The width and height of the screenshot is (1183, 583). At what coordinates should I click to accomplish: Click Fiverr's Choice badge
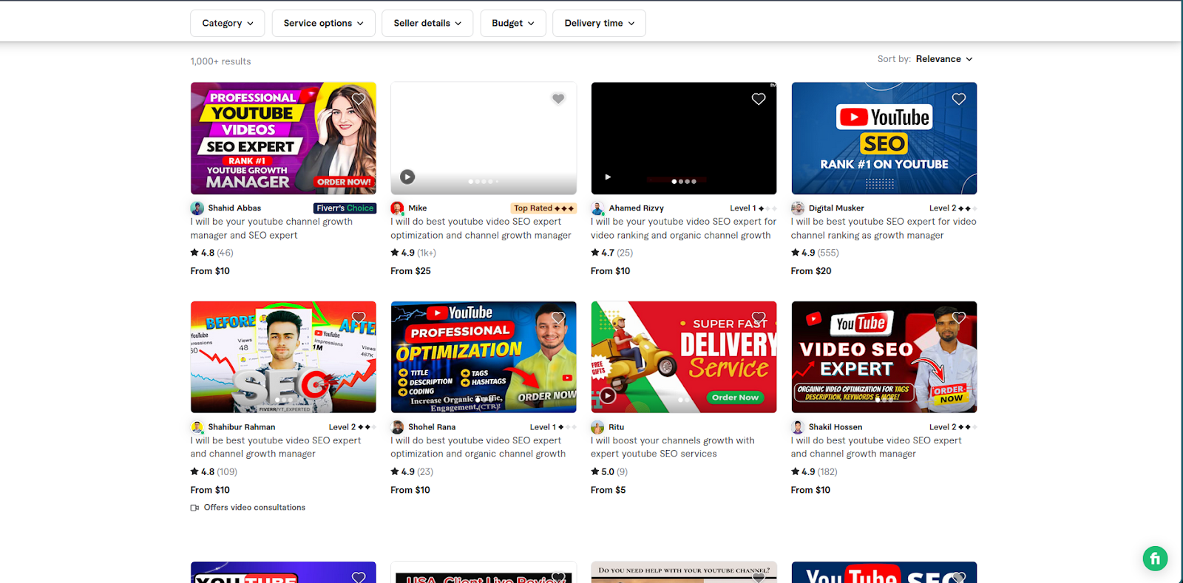pos(345,208)
